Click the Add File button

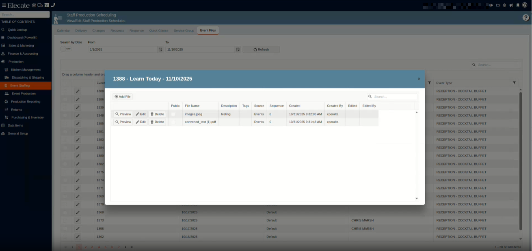click(123, 97)
